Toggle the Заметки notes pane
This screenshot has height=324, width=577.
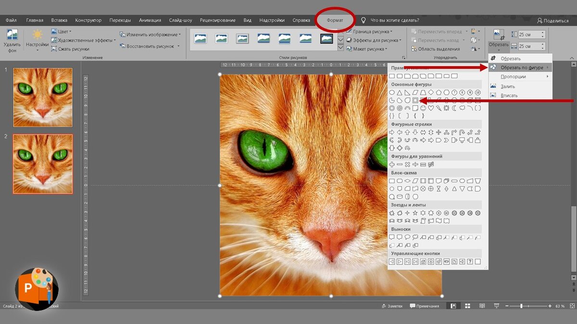(391, 306)
